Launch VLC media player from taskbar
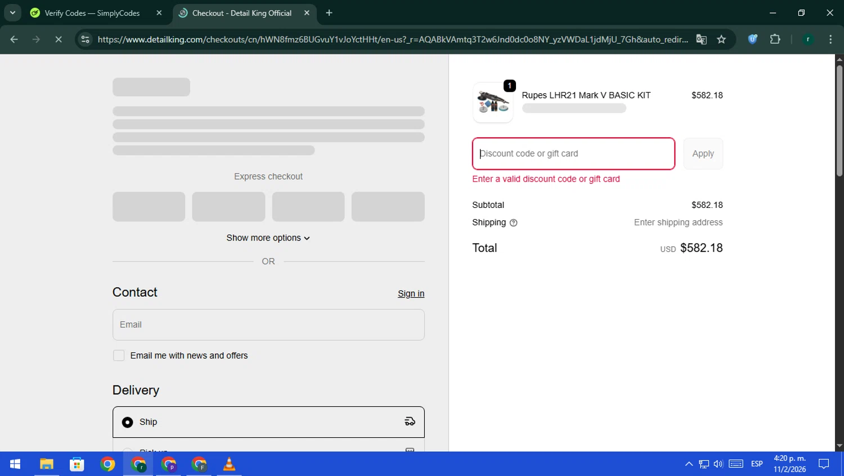 [x=229, y=464]
